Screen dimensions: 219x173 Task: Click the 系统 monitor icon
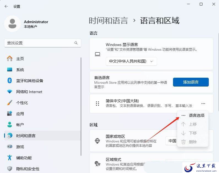point(10,69)
